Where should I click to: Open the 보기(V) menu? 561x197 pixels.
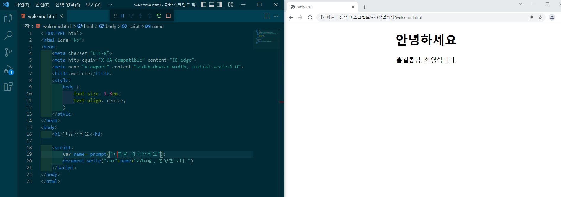pos(93,5)
